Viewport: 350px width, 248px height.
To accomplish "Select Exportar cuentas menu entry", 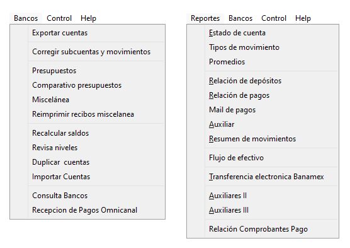I will (87, 33).
